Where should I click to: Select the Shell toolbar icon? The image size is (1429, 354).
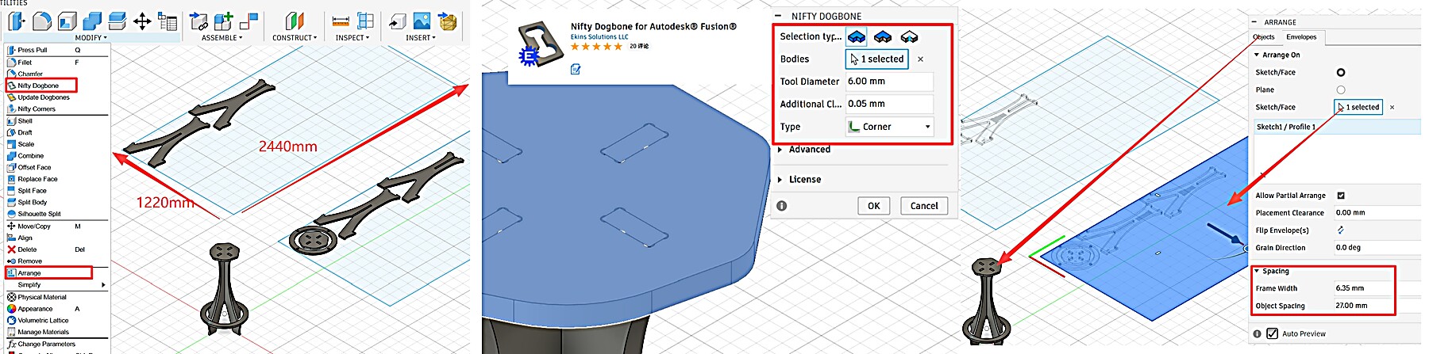(x=67, y=21)
